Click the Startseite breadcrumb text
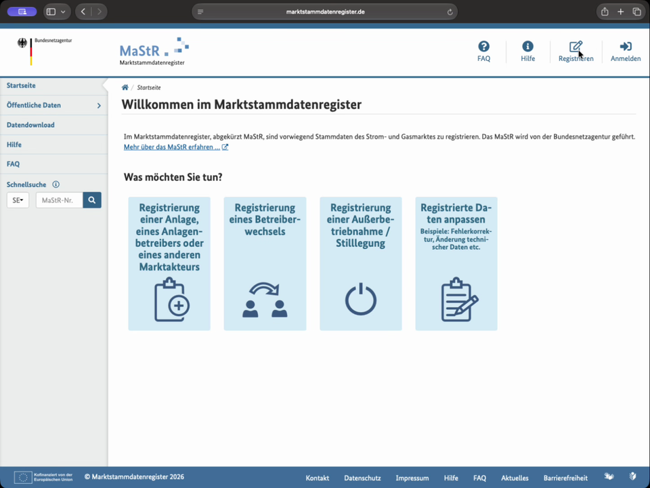650x488 pixels. tap(149, 87)
